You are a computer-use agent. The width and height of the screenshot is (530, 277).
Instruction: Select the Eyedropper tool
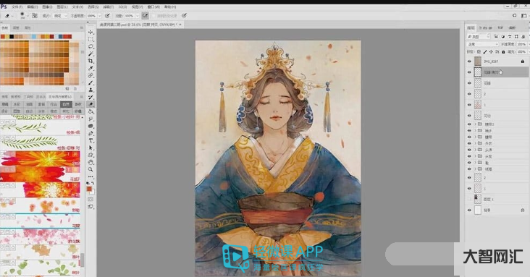coord(91,68)
